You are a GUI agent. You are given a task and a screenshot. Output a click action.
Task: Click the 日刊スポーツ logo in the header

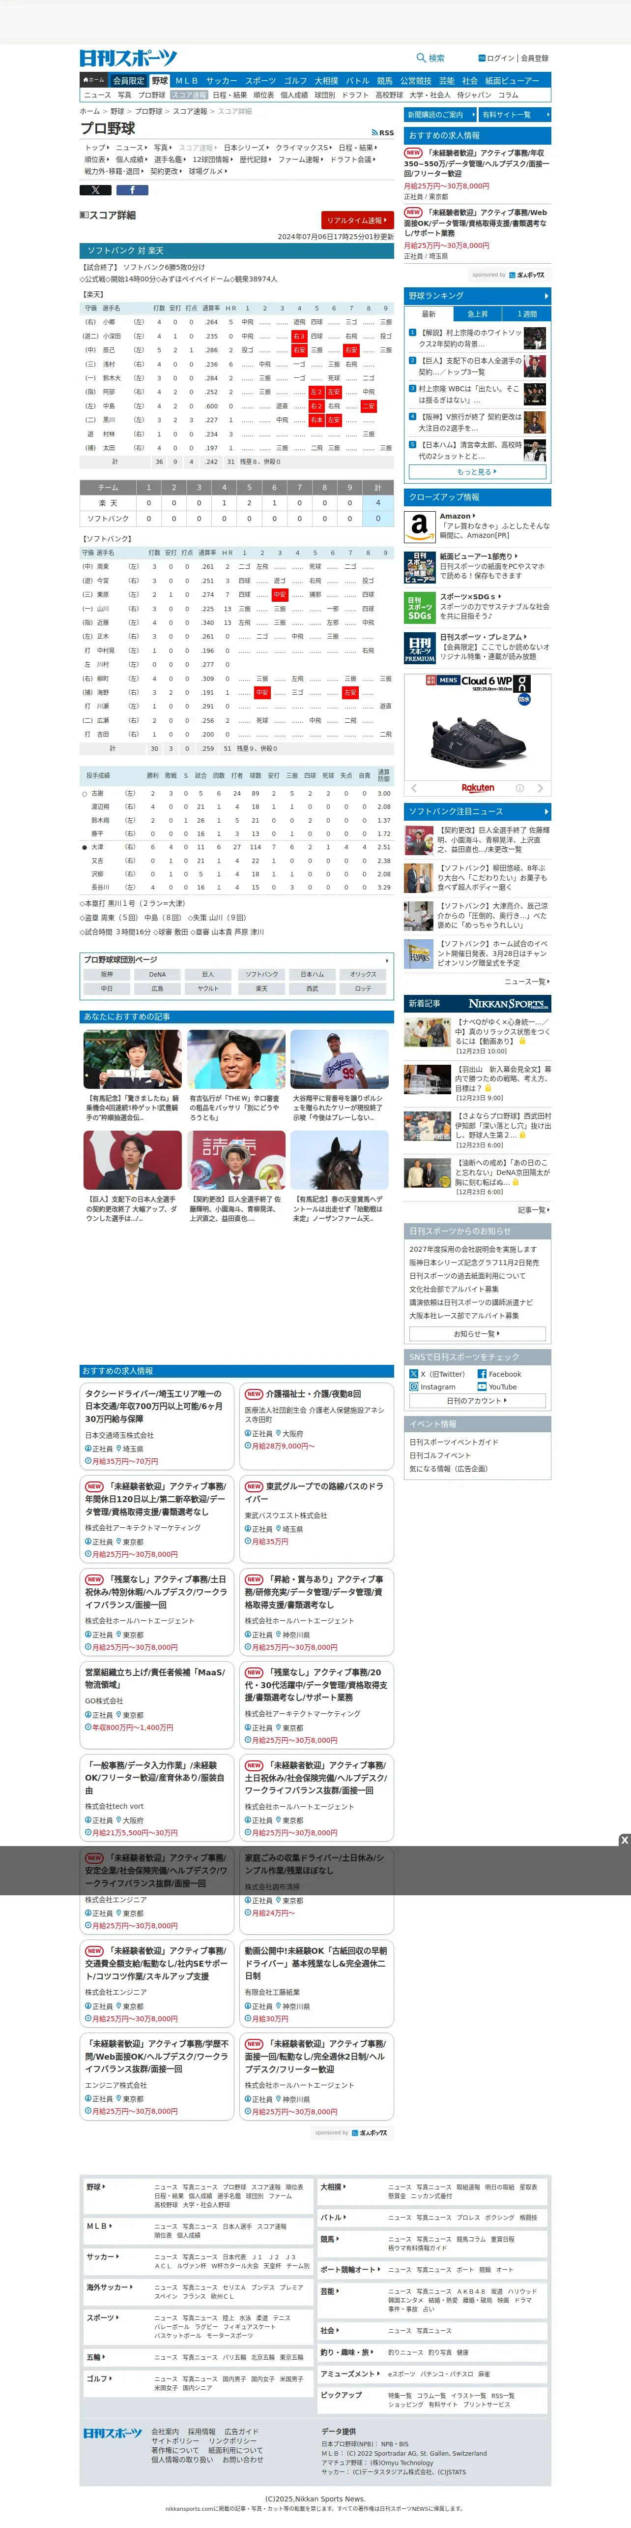tap(128, 58)
